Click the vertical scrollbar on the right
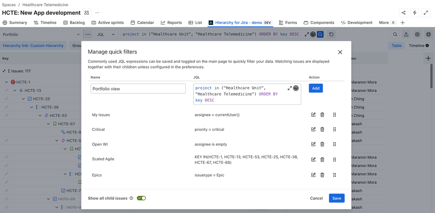This screenshot has height=213, width=435. 432,76
